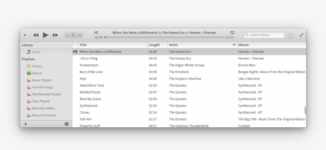Switch to column browser view
Viewport: 326px width, 150px height.
tap(80, 35)
